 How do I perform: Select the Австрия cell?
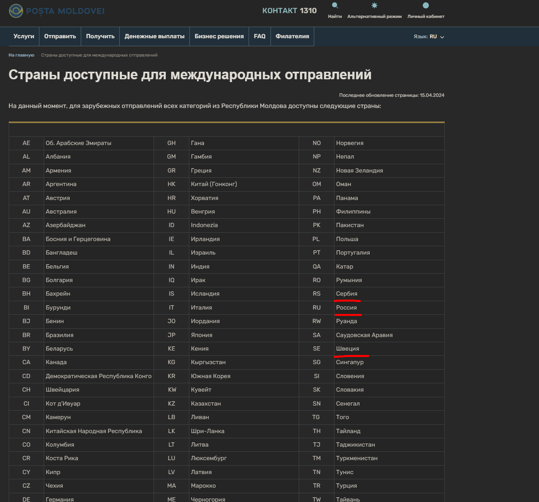tap(99, 198)
